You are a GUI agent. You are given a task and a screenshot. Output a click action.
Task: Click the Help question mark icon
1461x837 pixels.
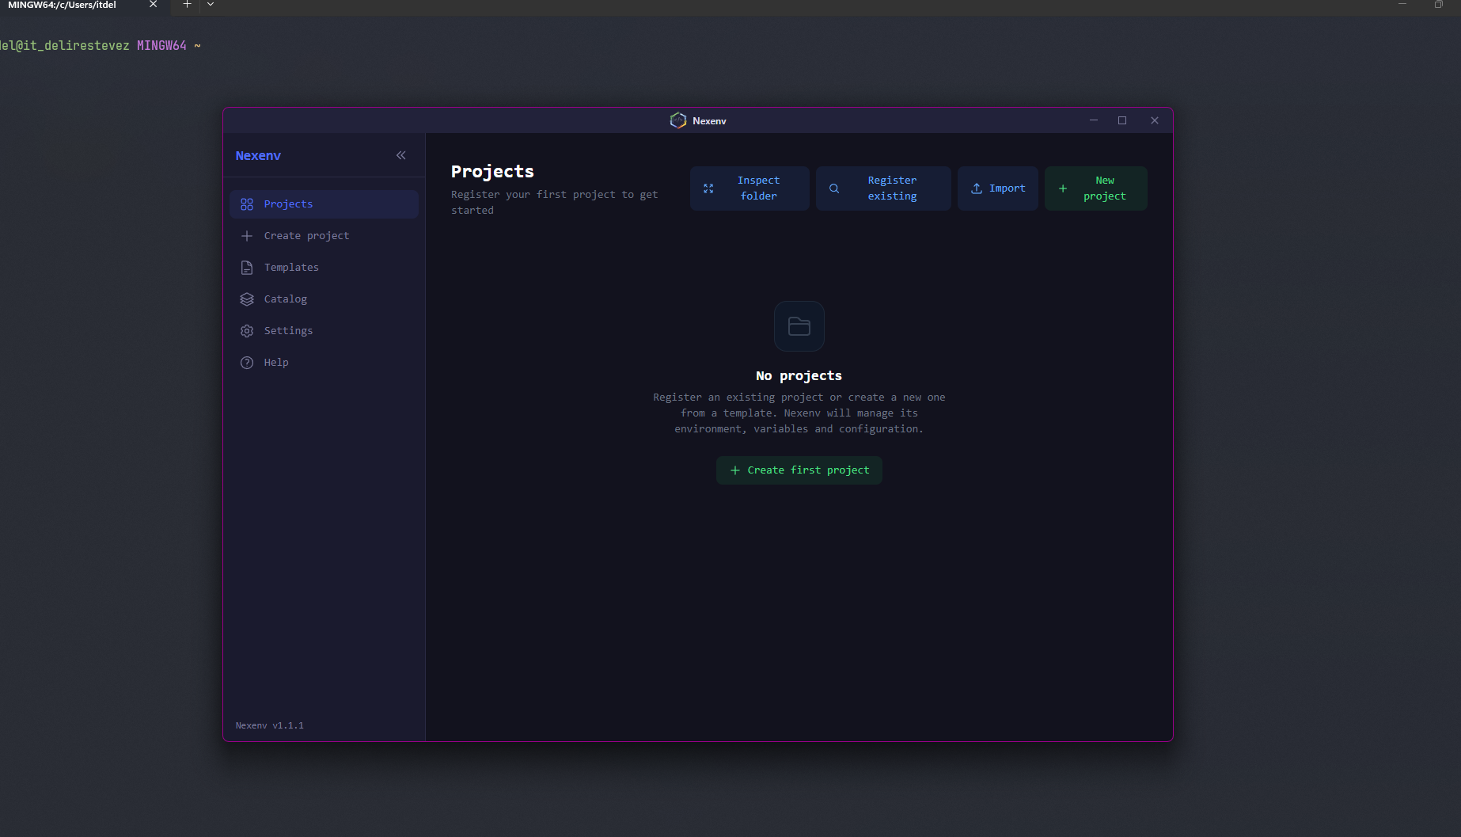pos(247,363)
